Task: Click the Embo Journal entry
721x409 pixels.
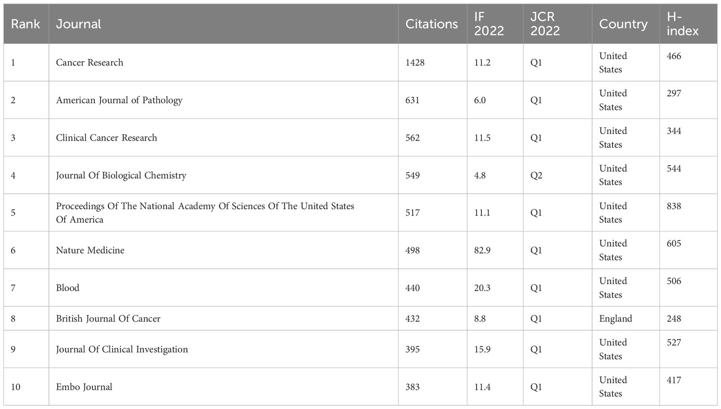Action: [84, 387]
